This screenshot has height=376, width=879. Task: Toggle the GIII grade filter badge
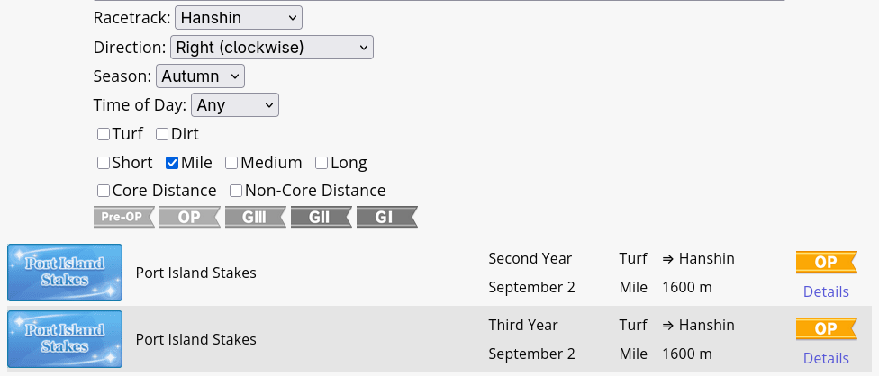255,217
